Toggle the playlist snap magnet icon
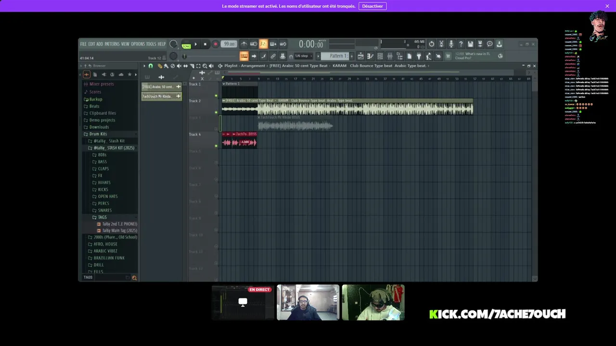Viewport: 616px width, 346px height. tap(151, 66)
